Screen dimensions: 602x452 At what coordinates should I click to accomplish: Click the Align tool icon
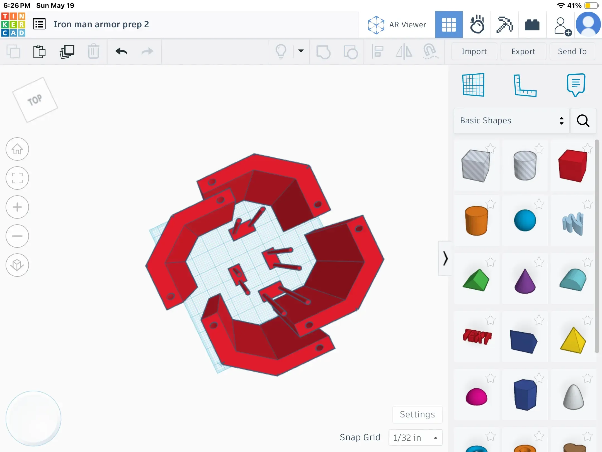click(x=378, y=52)
